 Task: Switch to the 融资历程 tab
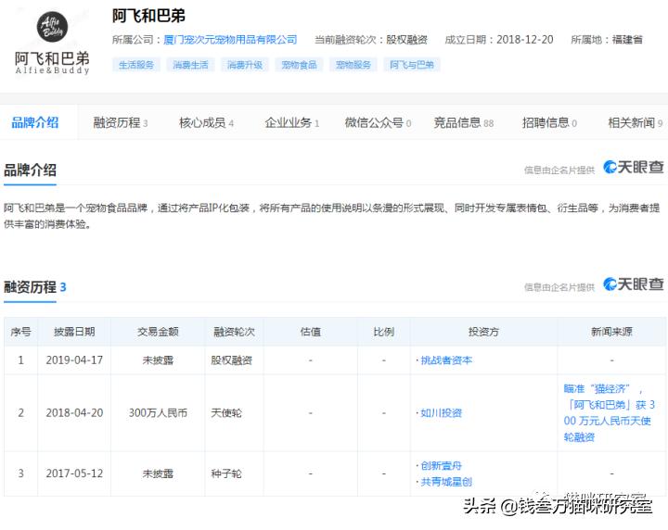pyautogui.click(x=121, y=122)
